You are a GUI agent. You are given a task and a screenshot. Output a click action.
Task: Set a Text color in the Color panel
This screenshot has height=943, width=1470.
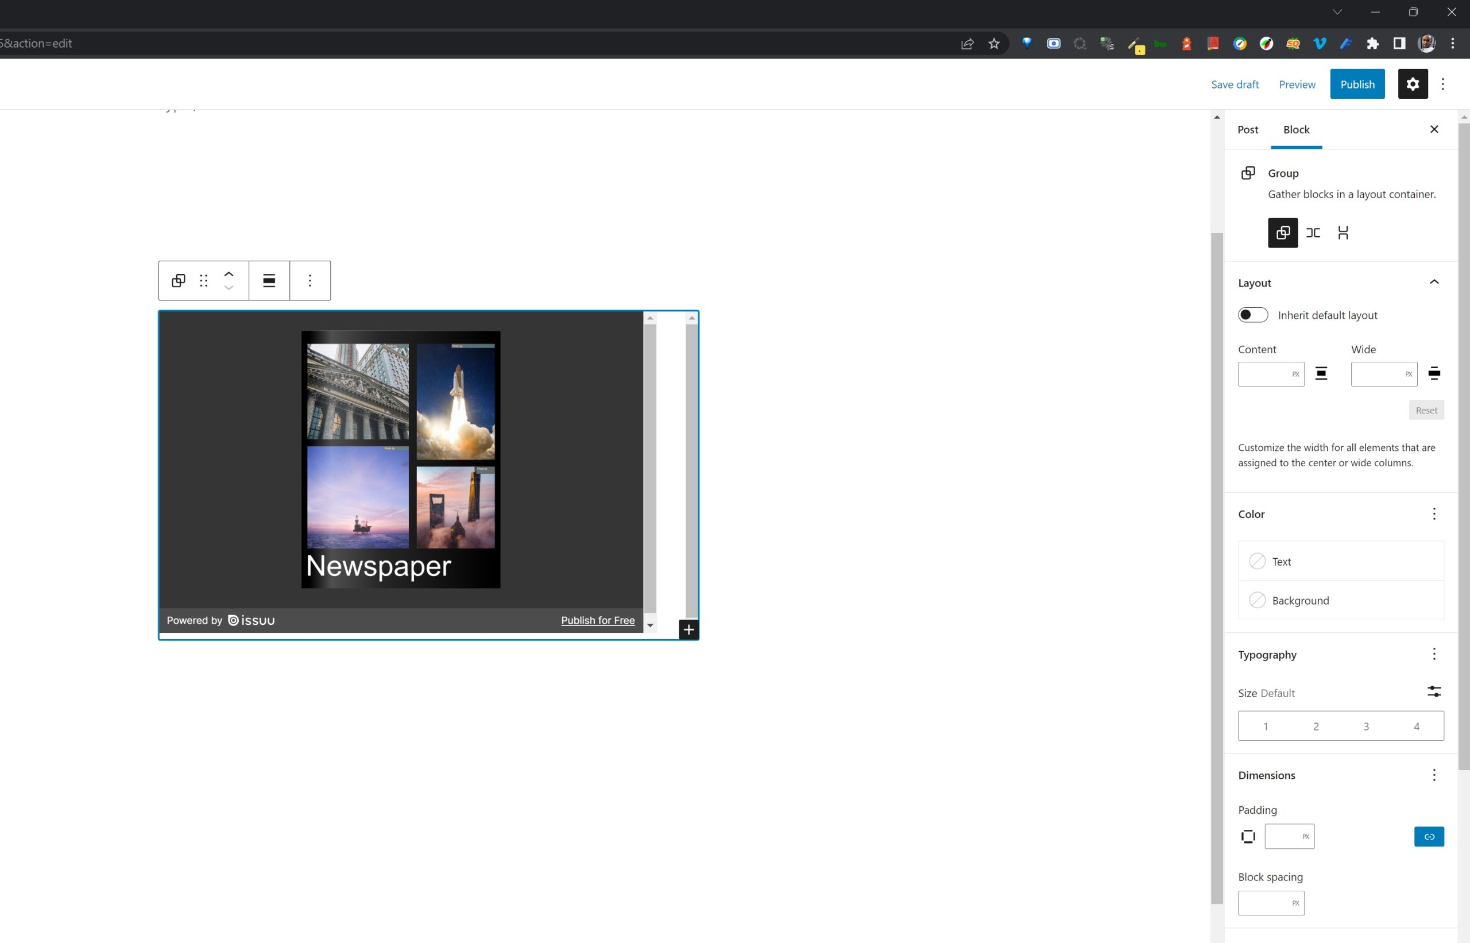tap(1340, 561)
